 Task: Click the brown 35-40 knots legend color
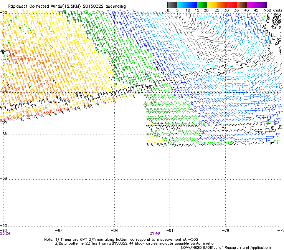[x=242, y=5]
